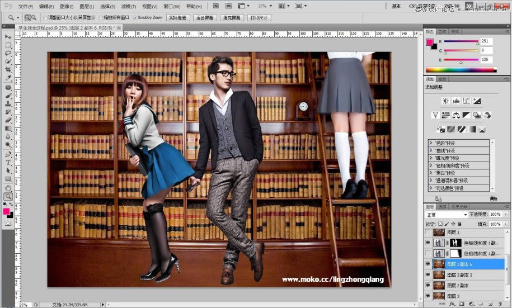The image size is (512, 308).
Task: Click the Color Balance scales icon
Action: tap(456, 115)
